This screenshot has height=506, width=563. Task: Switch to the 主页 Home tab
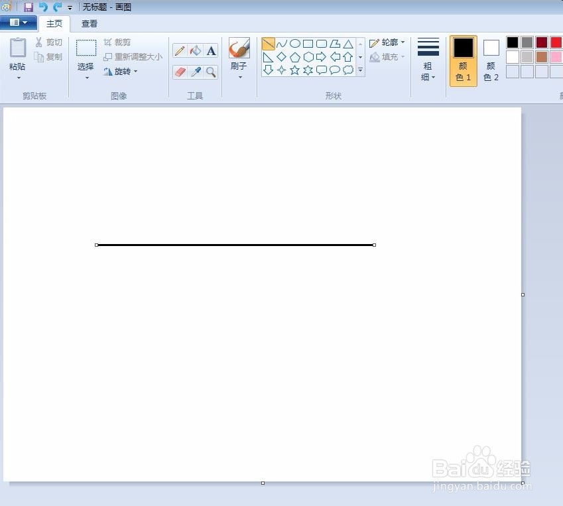pos(54,24)
